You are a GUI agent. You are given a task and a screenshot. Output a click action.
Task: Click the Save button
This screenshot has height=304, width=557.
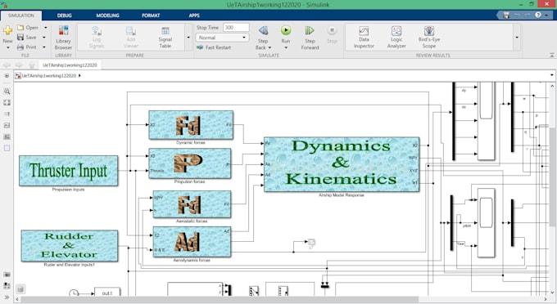click(27, 38)
